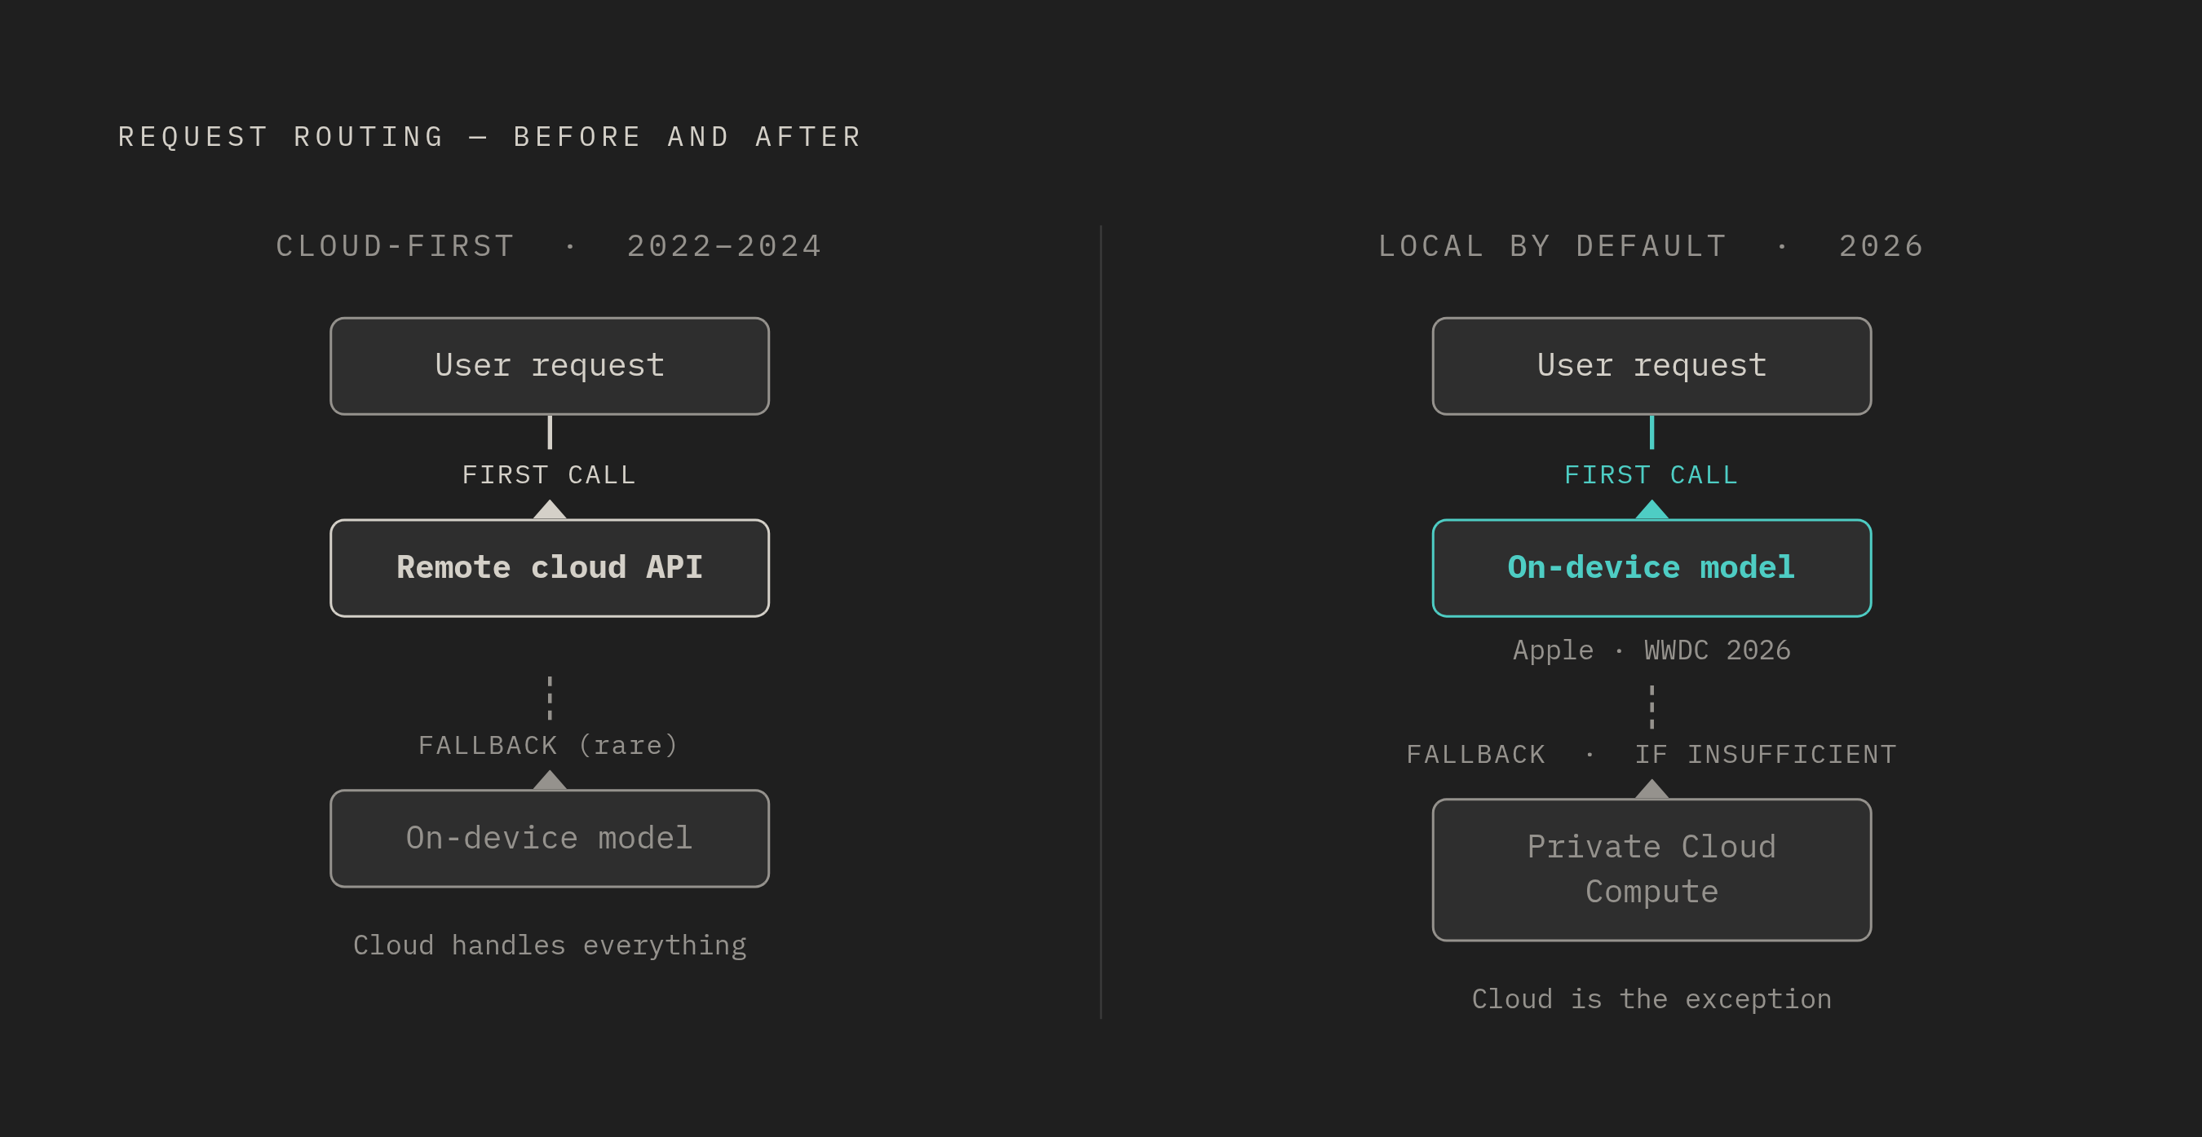Click the gray arrowhead above Private Cloud Compute

click(x=1651, y=788)
